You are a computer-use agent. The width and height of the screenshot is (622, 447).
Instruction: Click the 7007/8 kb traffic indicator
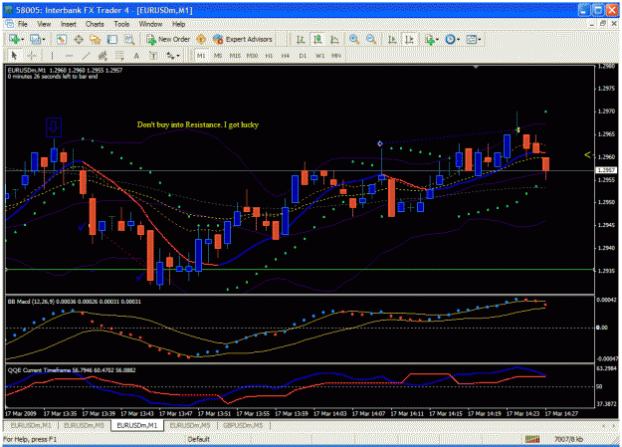point(569,439)
